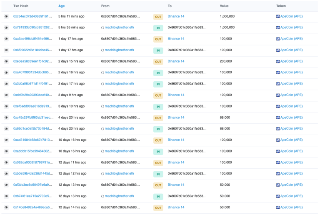Click ApeCoin token icon in first row
Viewport: 320px width, 215px height.
278,16
